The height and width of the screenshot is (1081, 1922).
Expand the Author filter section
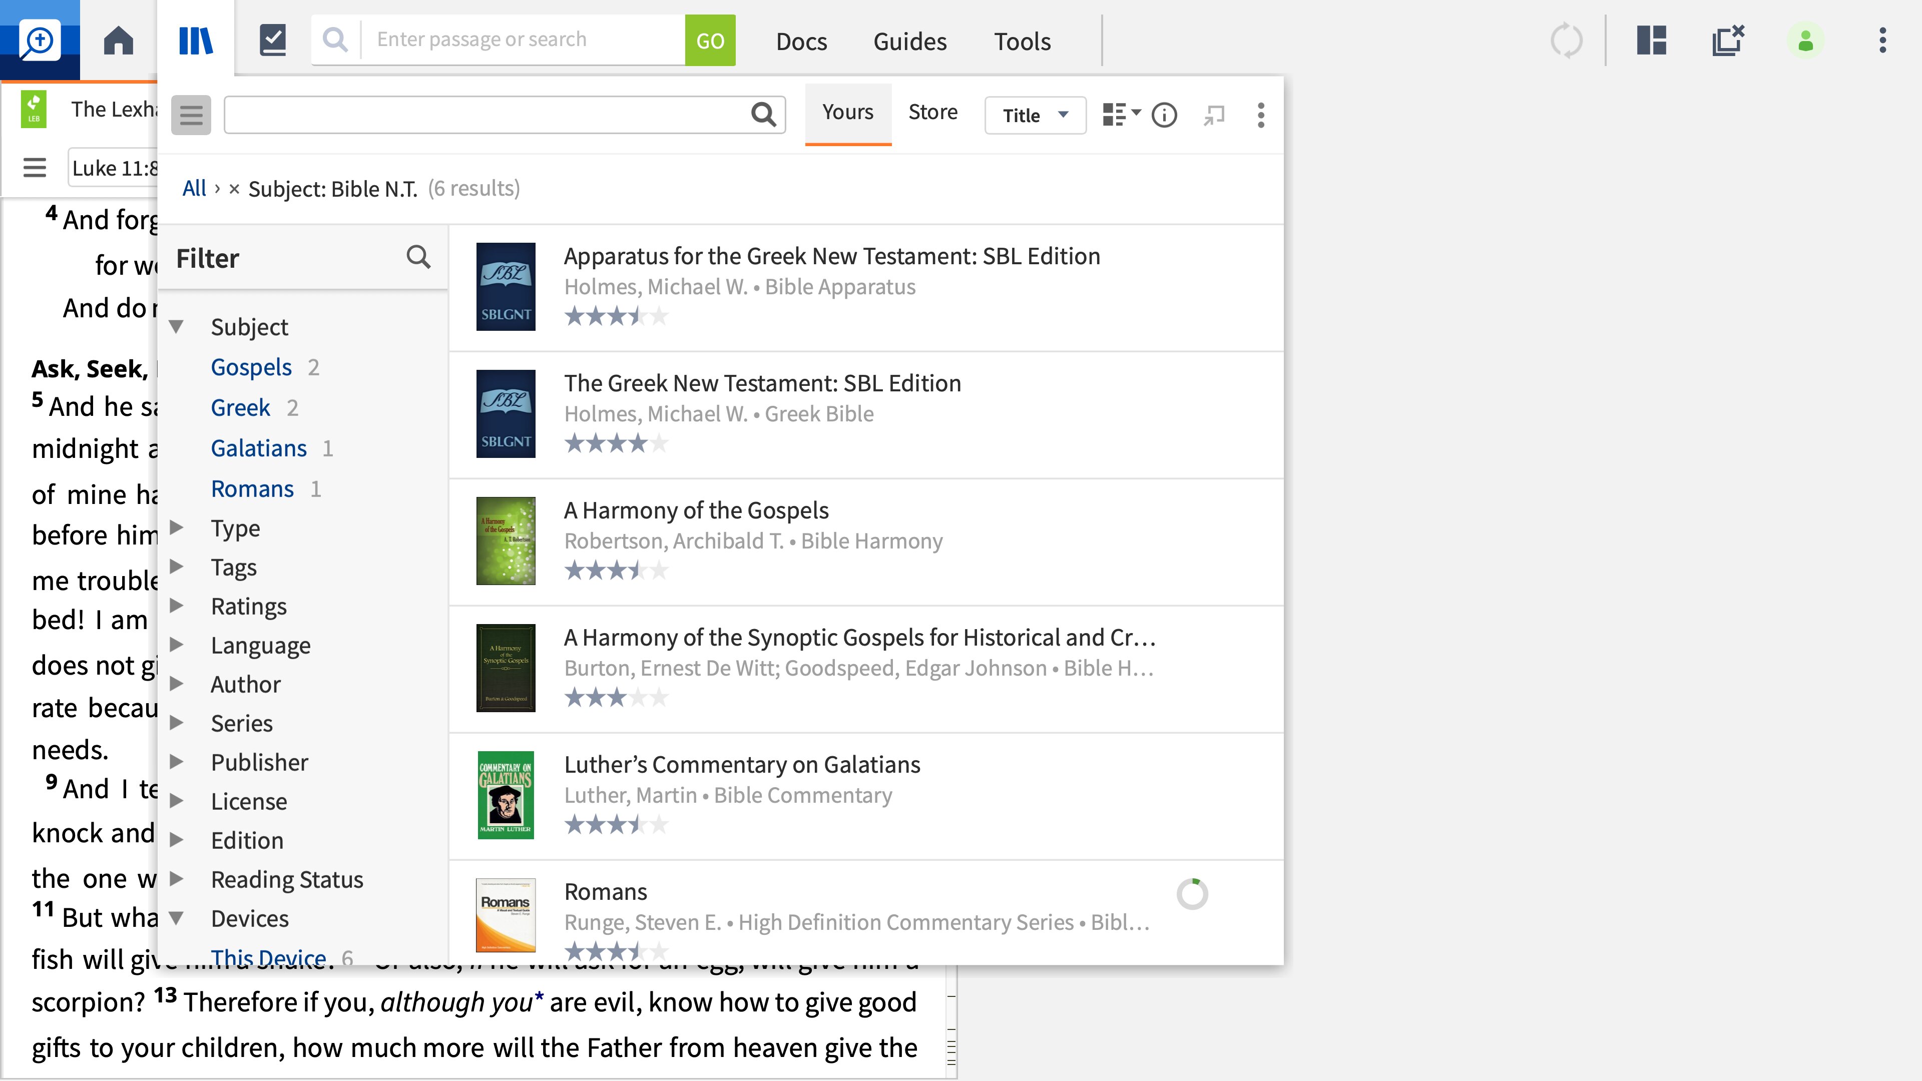(x=176, y=683)
